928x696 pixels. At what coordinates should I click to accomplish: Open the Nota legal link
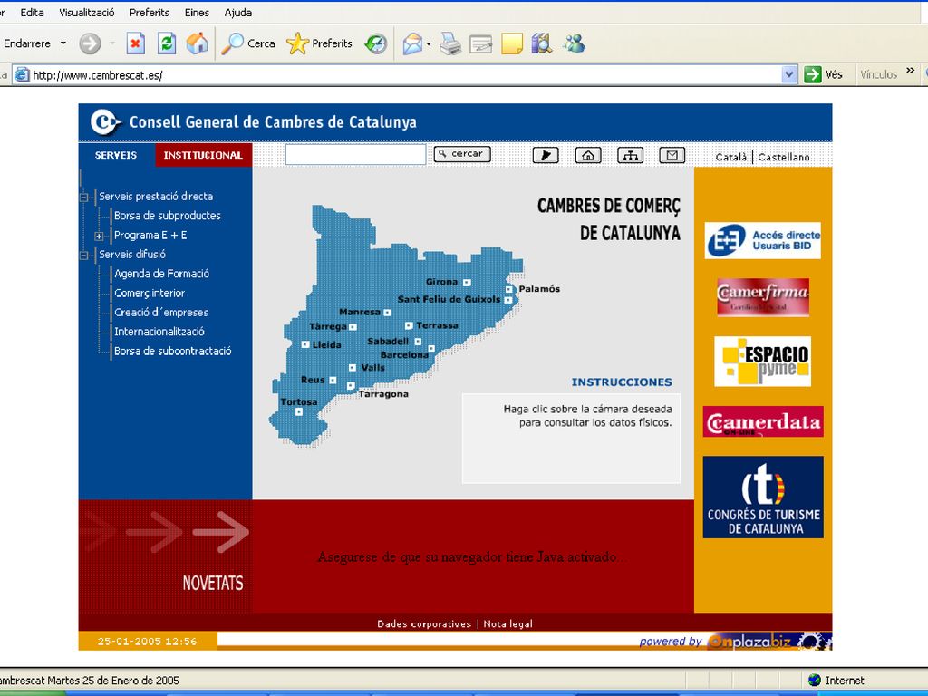[x=507, y=623]
